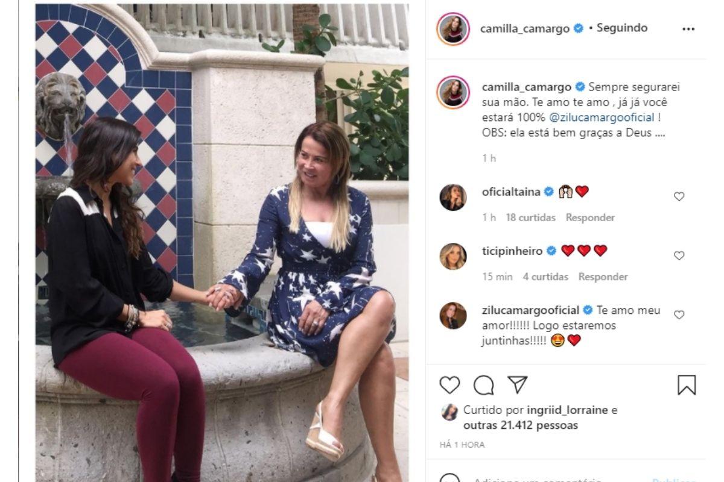
Task: View outras 21.412 pessoas likes
Action: 521,425
